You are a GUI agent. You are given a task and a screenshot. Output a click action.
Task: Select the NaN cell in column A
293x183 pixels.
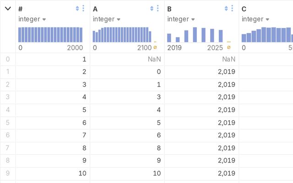[x=127, y=59]
